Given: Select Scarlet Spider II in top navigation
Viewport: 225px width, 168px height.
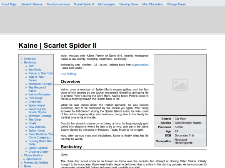Looking at the screenshot, I should pos(84,4).
